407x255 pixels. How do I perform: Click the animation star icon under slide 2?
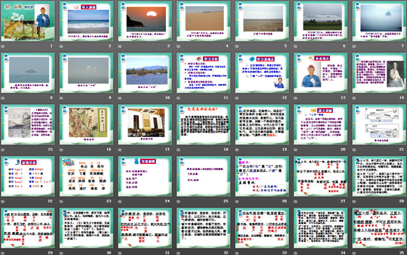pos(62,46)
